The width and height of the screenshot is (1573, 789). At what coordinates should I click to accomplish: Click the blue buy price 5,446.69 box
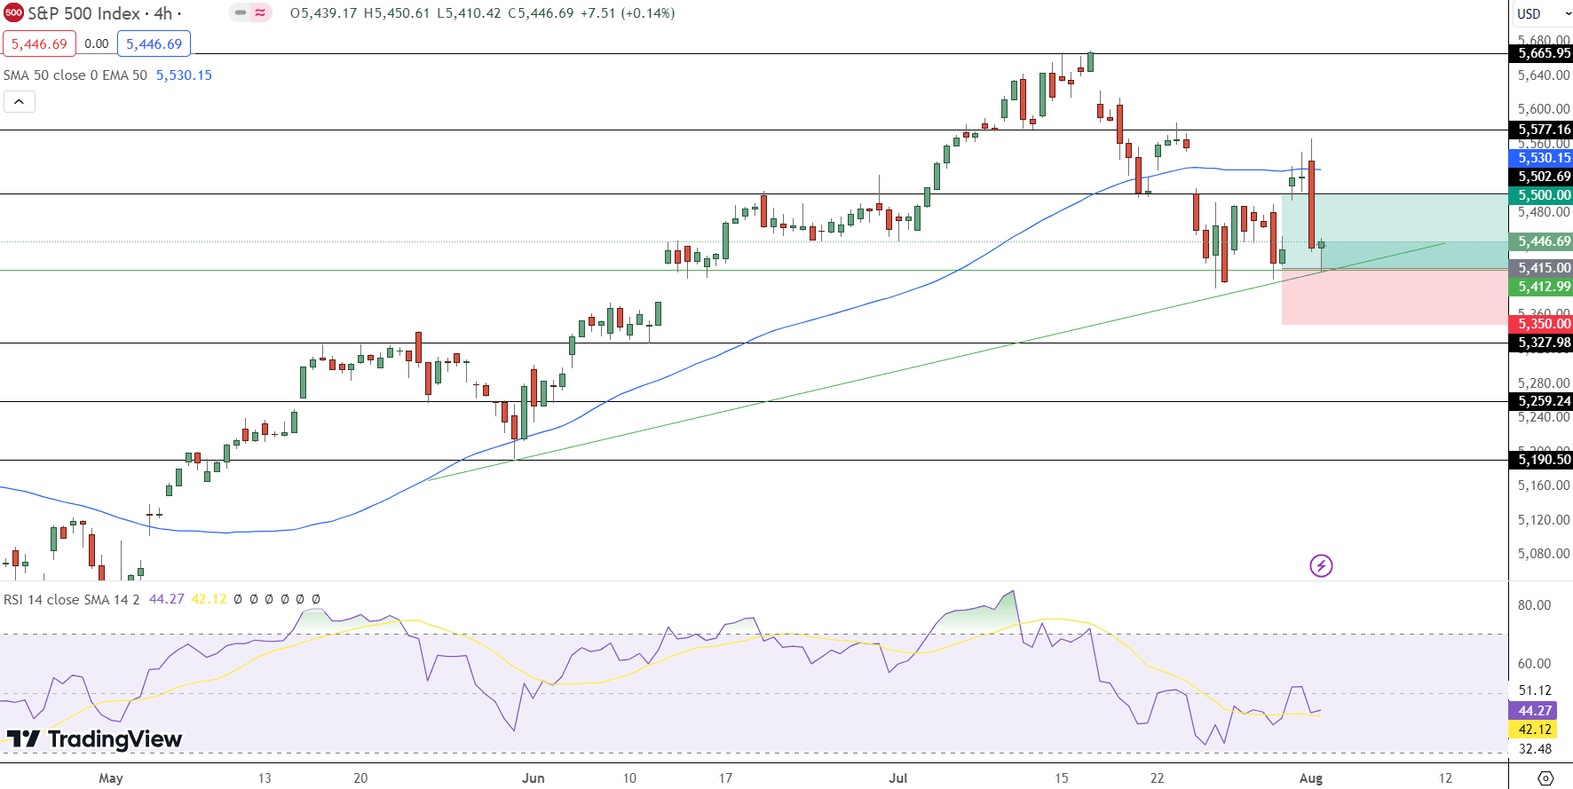[154, 43]
